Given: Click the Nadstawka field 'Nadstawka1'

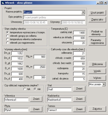Looking at the screenshot, I should (59, 100).
